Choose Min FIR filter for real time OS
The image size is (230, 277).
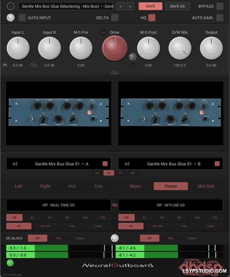click(x=45, y=226)
